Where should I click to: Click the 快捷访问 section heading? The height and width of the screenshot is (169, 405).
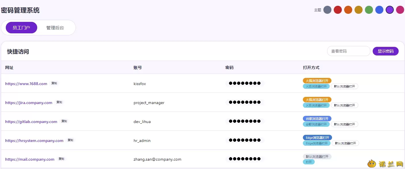(18, 51)
